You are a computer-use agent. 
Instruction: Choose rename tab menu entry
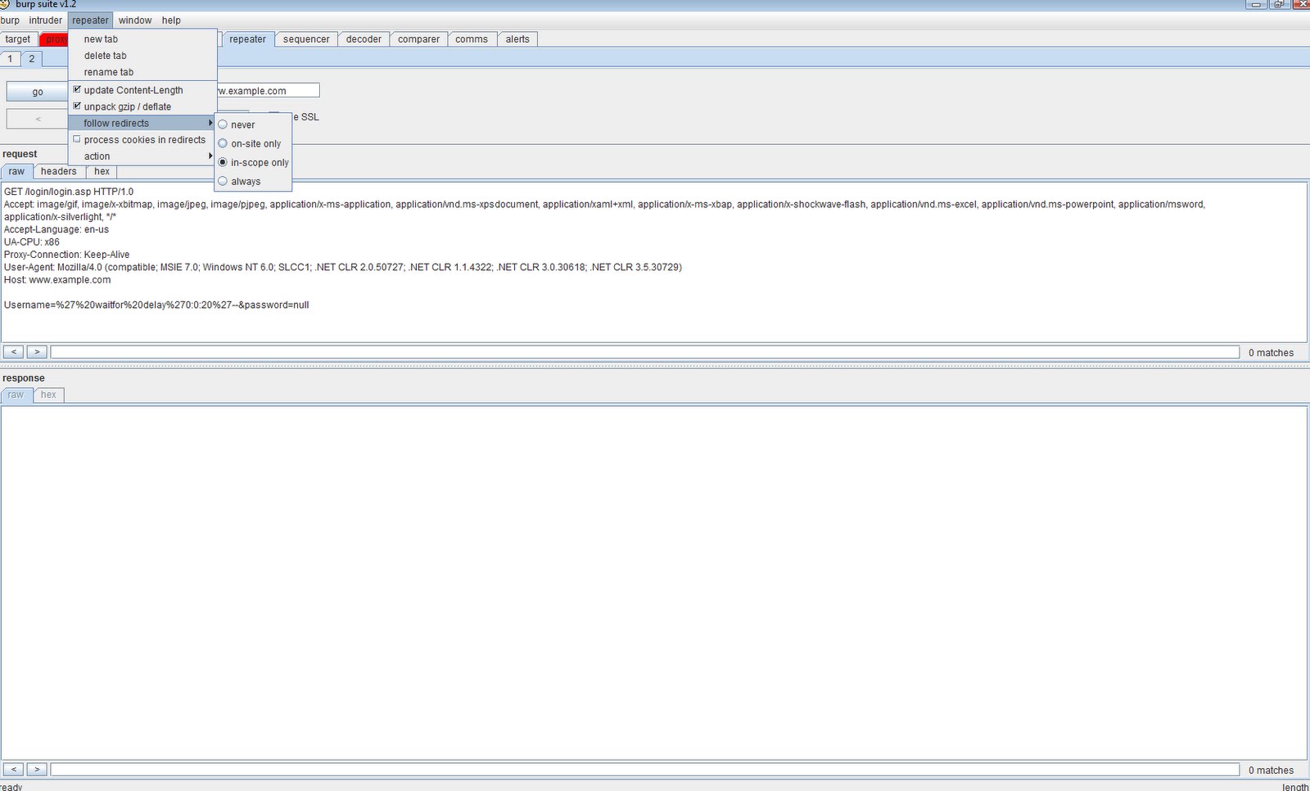click(x=142, y=71)
